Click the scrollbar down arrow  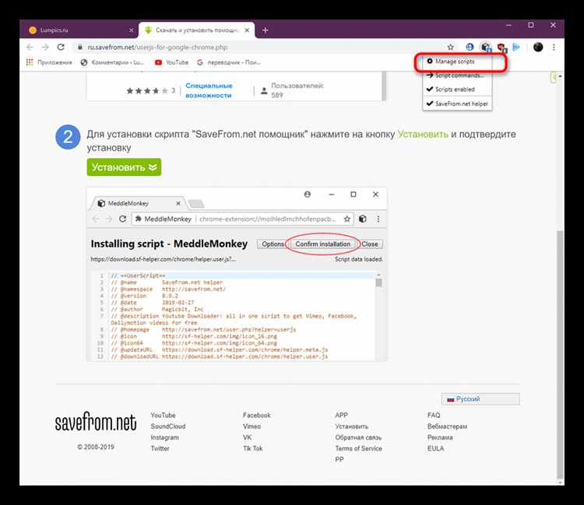pyautogui.click(x=560, y=482)
